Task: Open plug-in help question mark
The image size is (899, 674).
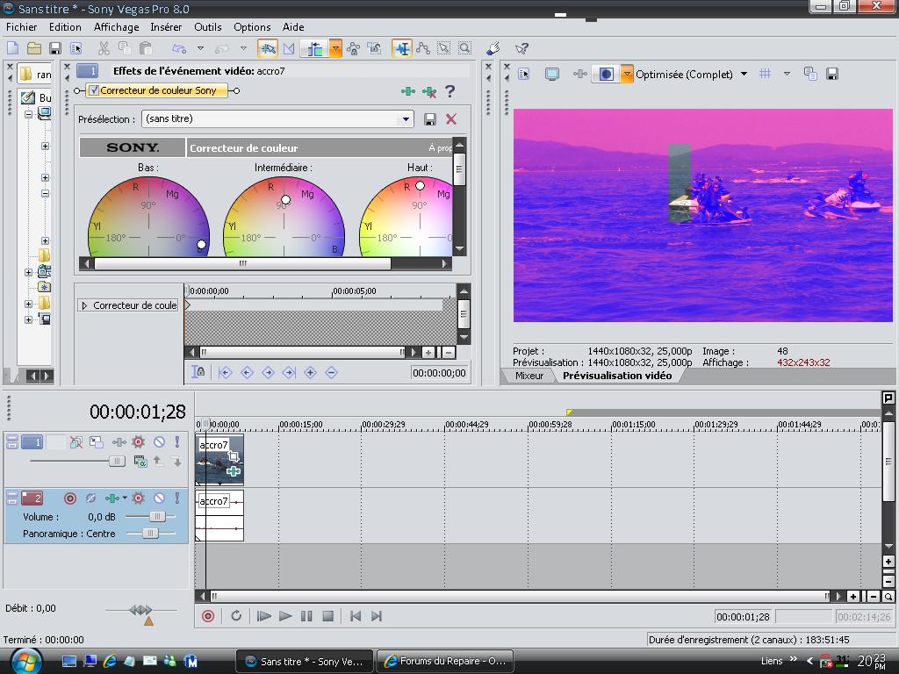Action: pos(450,91)
